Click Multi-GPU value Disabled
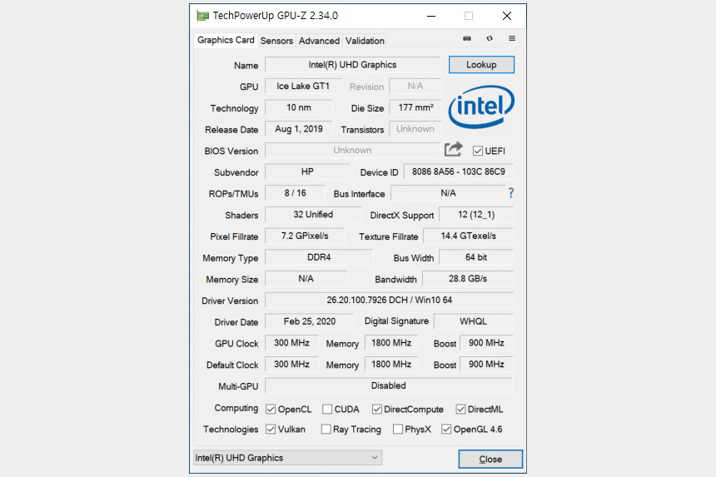Image resolution: width=716 pixels, height=477 pixels. click(x=389, y=386)
